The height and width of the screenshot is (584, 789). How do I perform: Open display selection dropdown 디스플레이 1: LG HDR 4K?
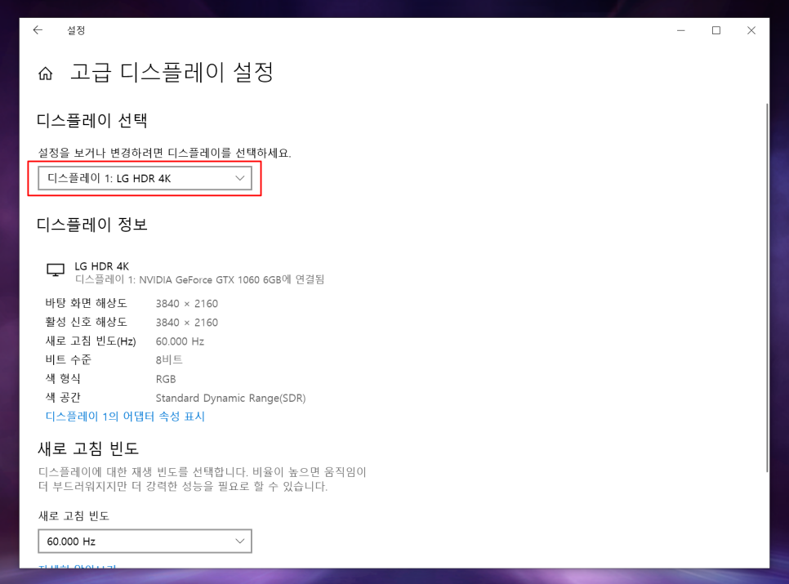click(x=145, y=179)
